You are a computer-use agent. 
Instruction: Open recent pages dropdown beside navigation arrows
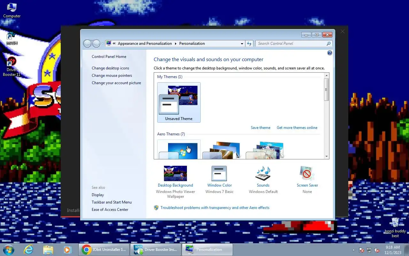102,44
